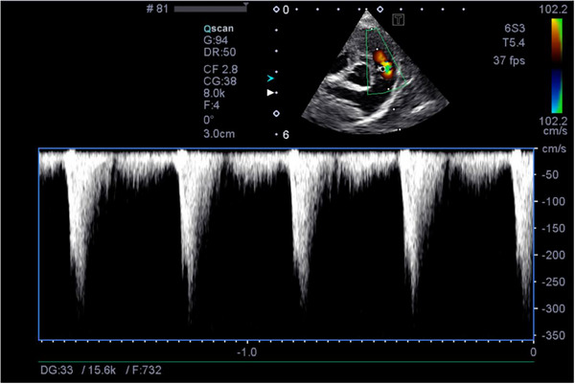Click depth scale number 6
Viewport: 575px width, 384px height.
click(286, 135)
